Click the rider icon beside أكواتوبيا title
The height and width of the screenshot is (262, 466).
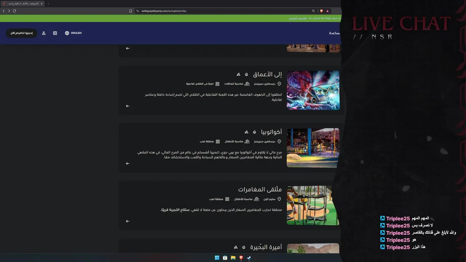pos(246,132)
